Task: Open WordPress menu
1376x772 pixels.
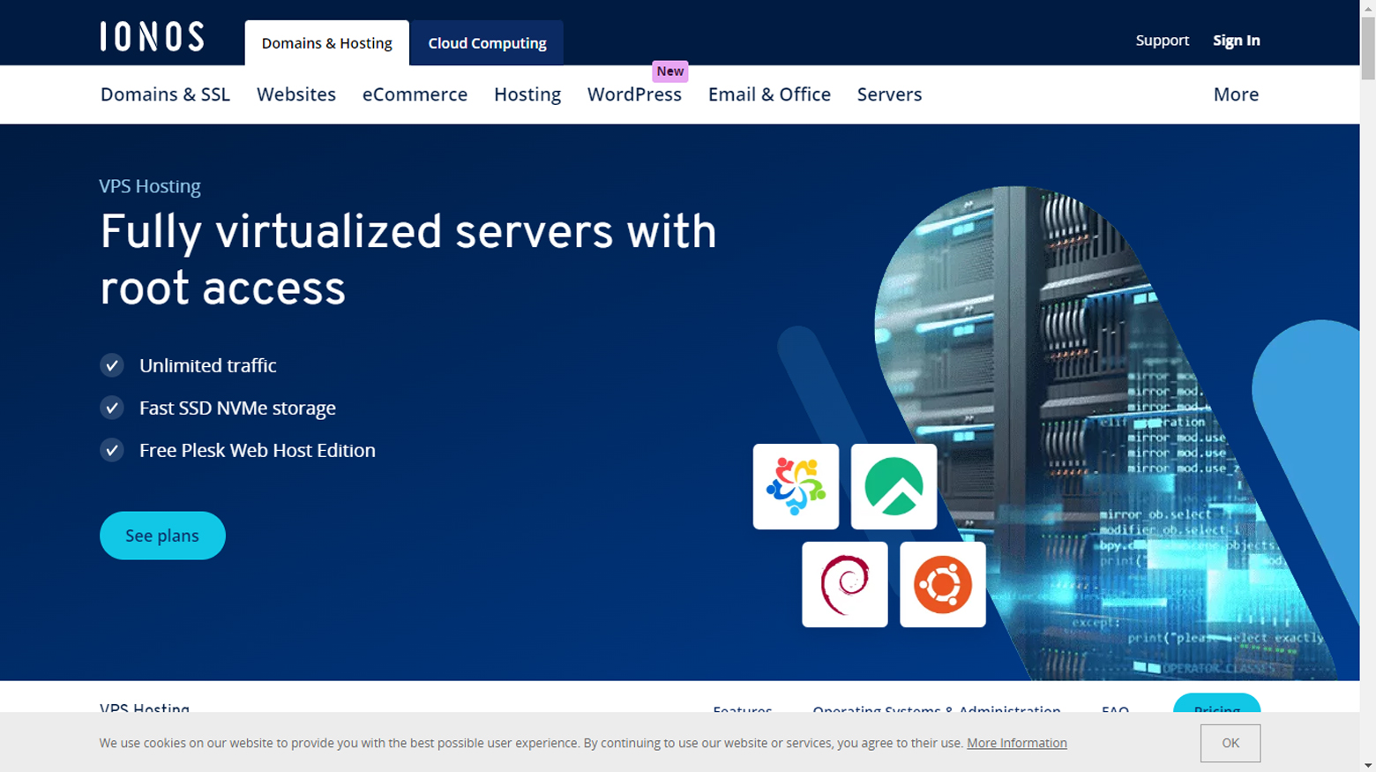Action: (x=634, y=94)
